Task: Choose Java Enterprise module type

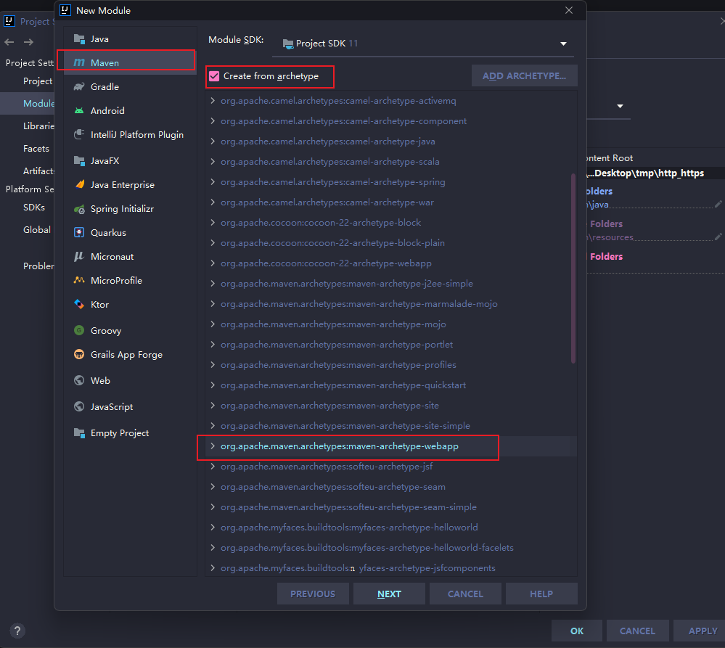Action: pos(130,184)
